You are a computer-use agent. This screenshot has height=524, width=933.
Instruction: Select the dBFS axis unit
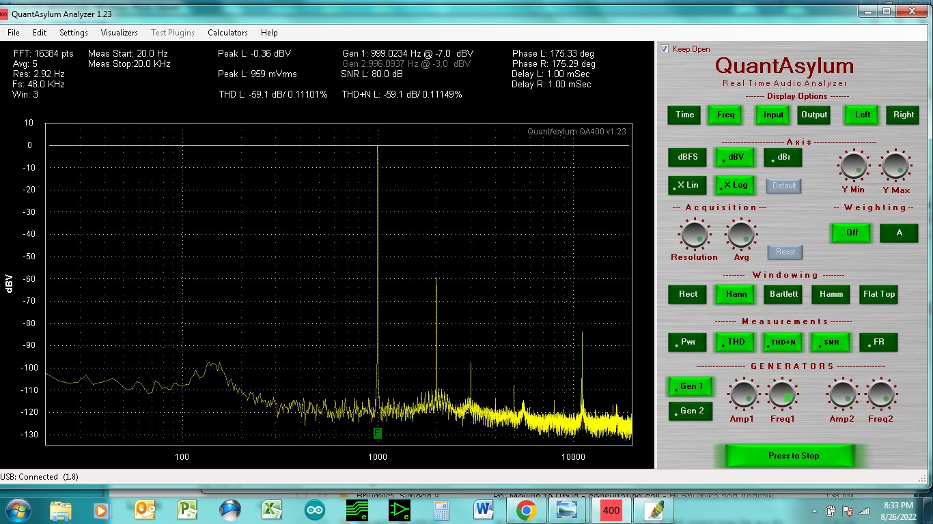click(x=688, y=157)
